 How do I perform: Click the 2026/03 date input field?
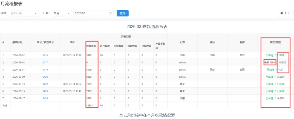[x=90, y=13]
